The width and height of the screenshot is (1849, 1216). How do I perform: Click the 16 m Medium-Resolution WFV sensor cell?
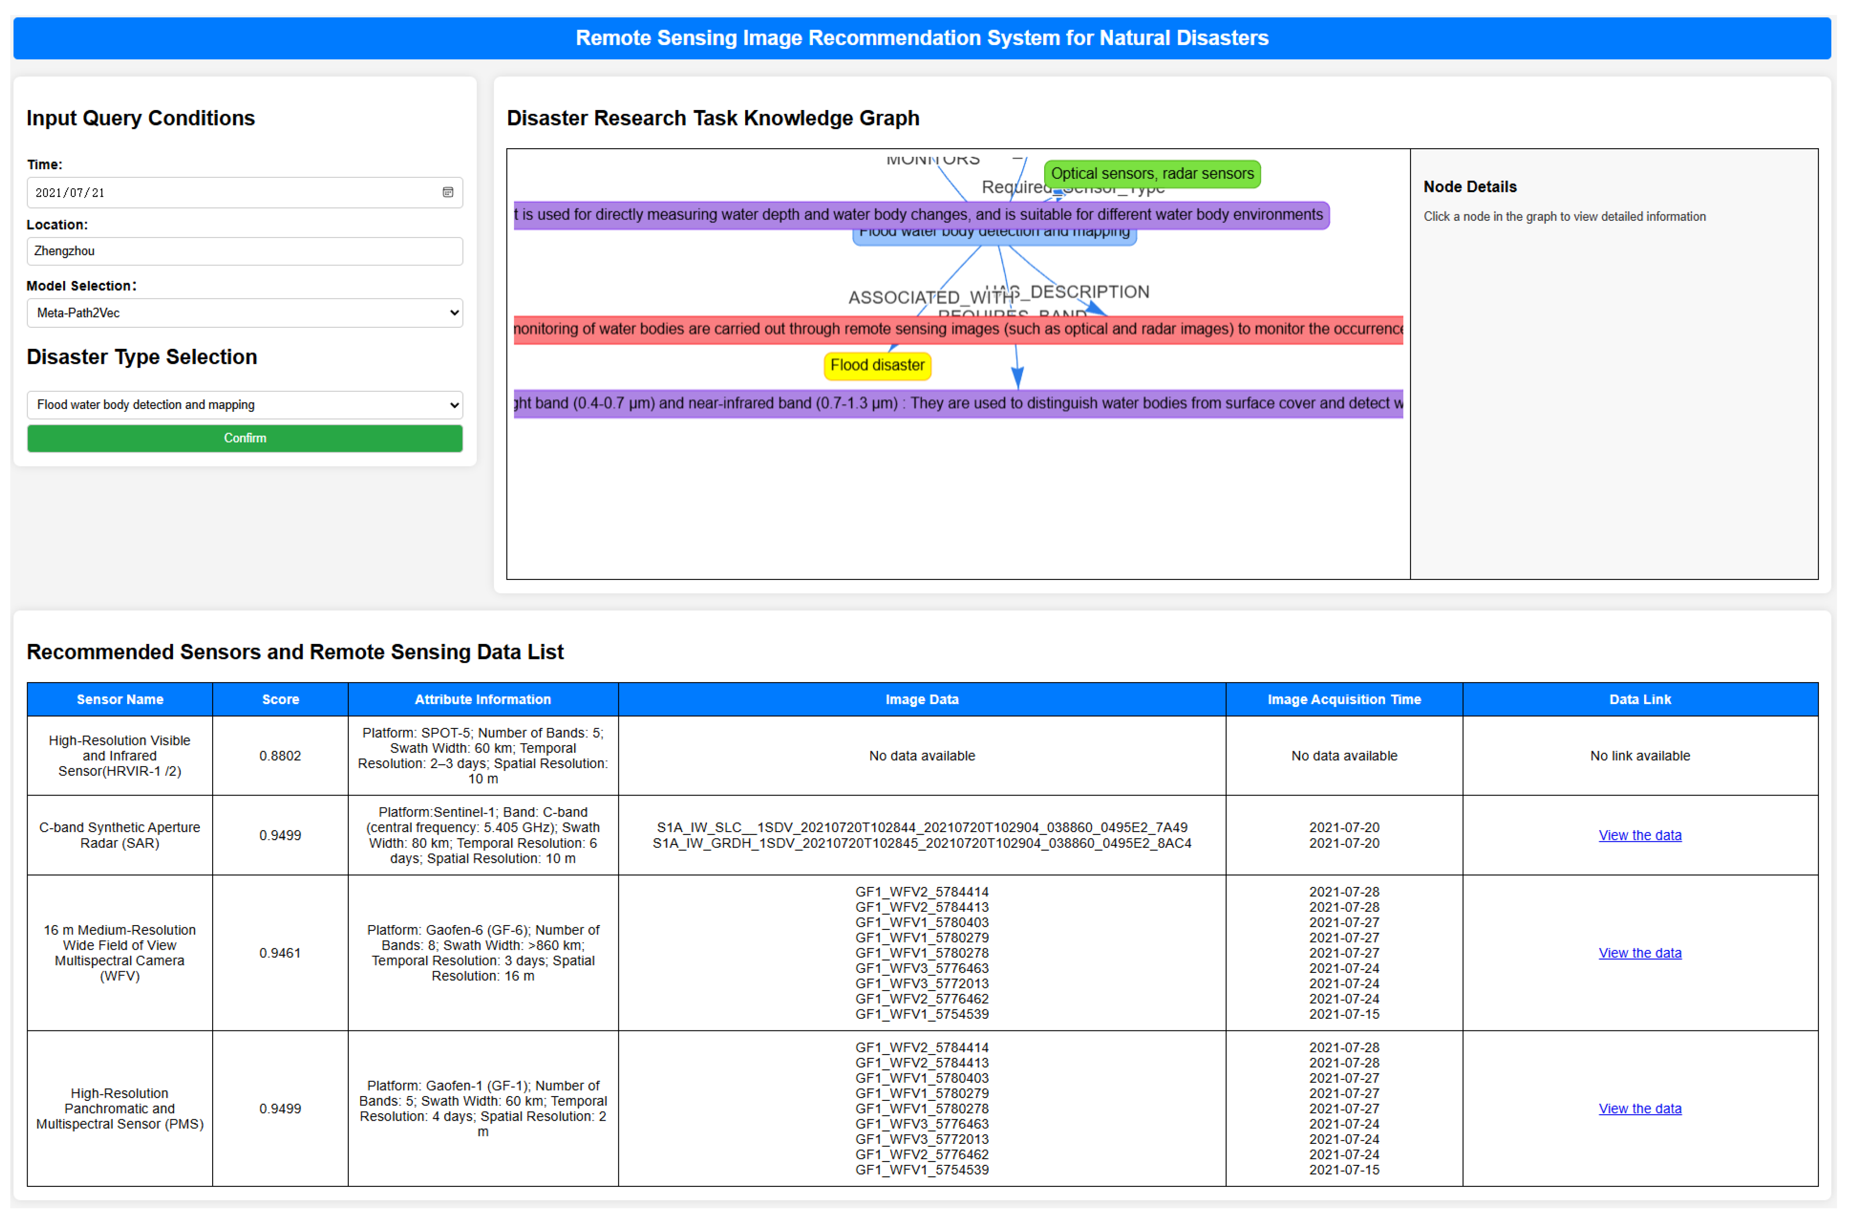tap(120, 954)
